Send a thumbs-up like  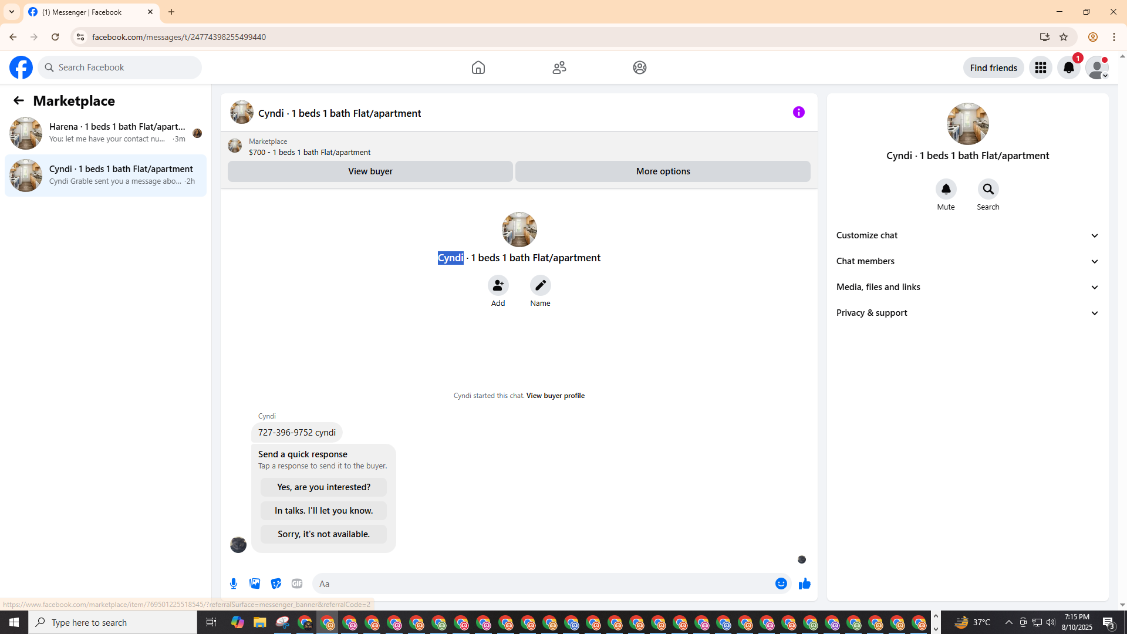click(804, 584)
